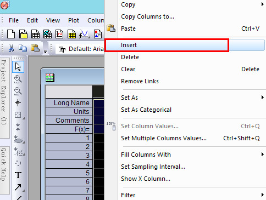Open the Plot menu
The image size is (266, 200).
tap(74, 20)
